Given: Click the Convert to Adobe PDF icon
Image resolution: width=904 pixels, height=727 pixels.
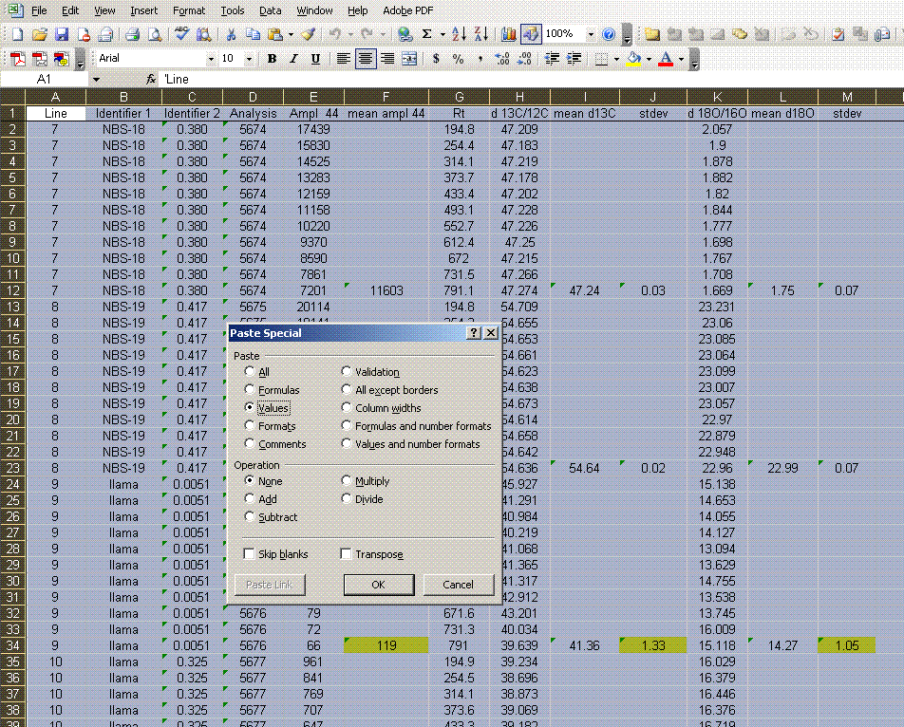Looking at the screenshot, I should coord(17,59).
